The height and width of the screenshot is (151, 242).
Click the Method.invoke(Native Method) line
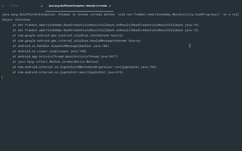tap(56, 62)
